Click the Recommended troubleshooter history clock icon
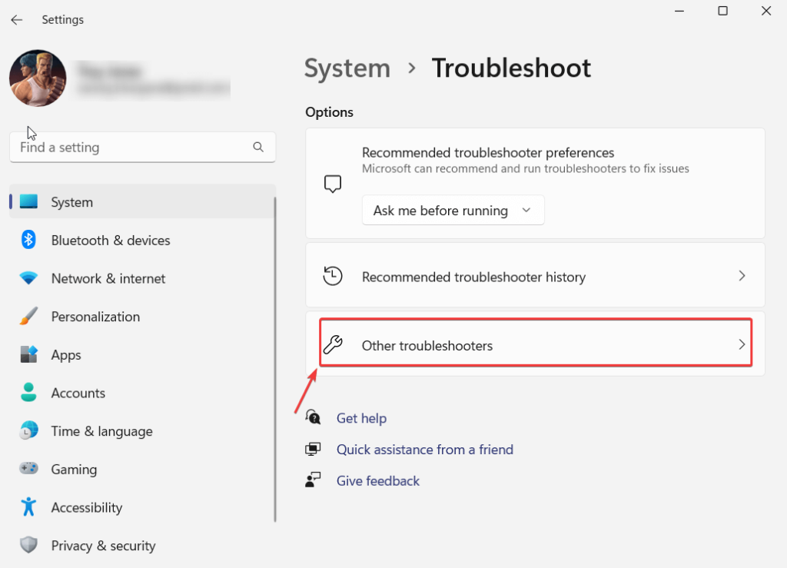 coord(333,277)
